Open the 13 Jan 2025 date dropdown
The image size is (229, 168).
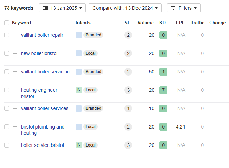tap(62, 8)
